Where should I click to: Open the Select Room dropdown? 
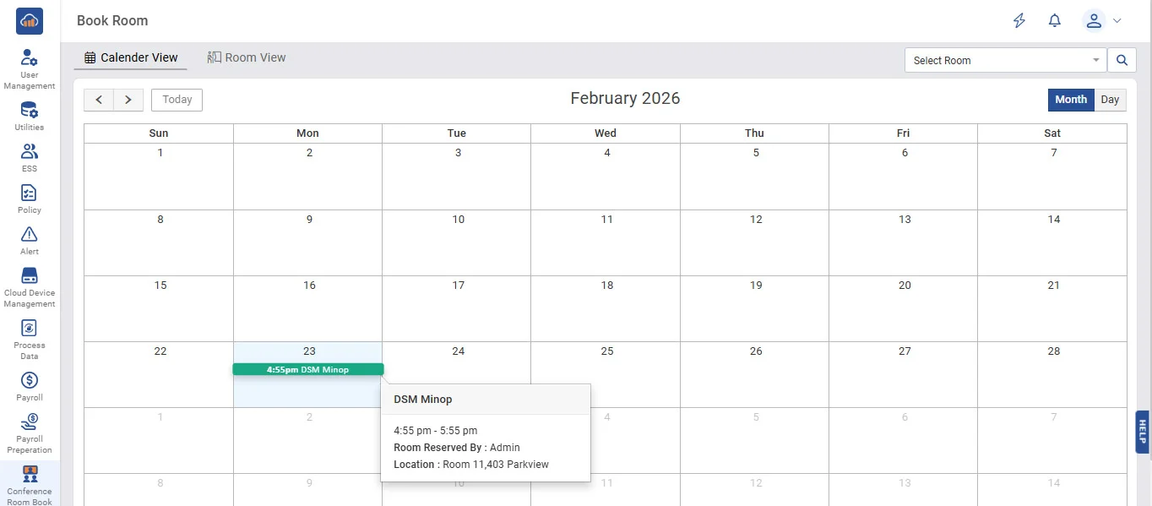click(1005, 60)
